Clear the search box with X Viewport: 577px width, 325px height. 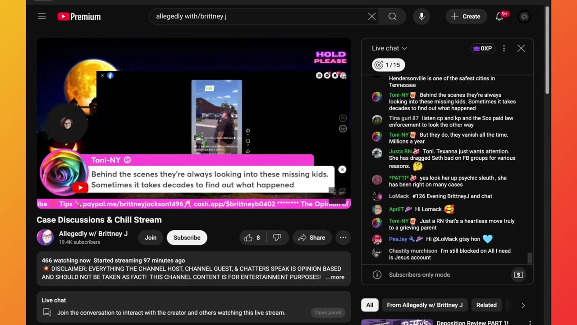372,16
